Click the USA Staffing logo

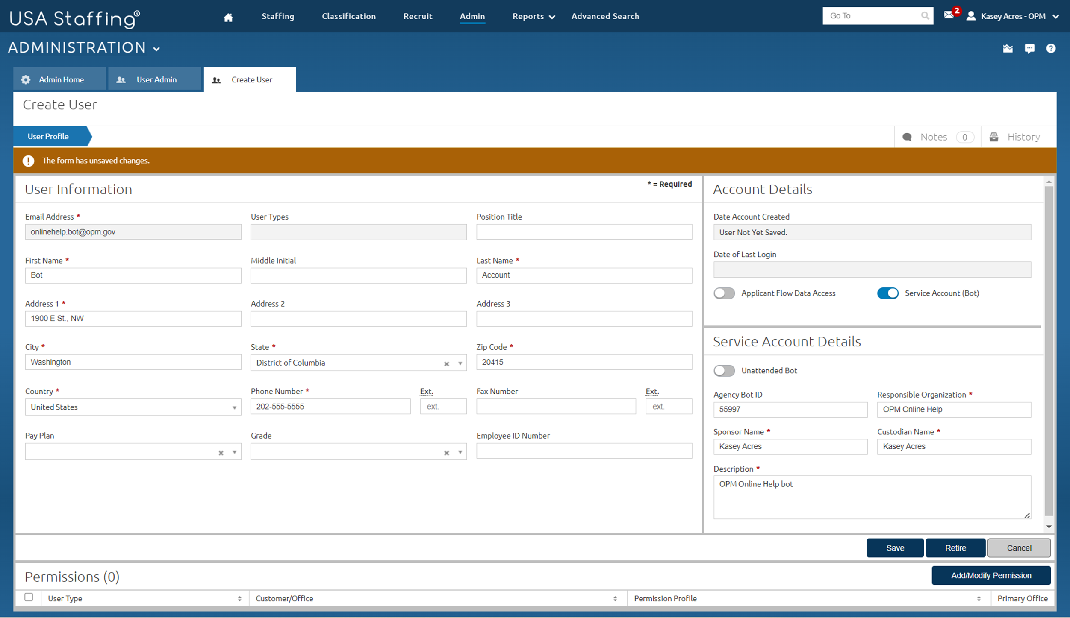click(75, 18)
